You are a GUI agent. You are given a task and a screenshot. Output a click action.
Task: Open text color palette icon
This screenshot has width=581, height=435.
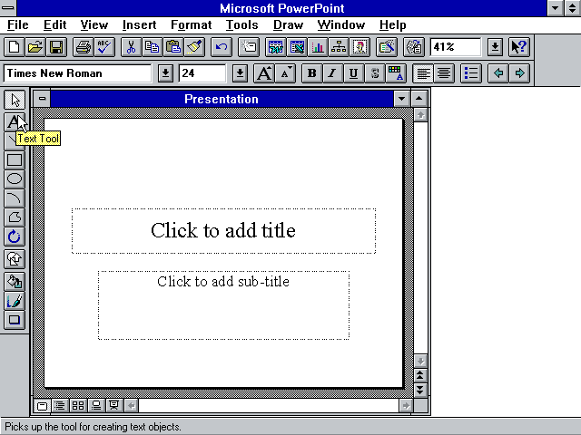coord(396,73)
